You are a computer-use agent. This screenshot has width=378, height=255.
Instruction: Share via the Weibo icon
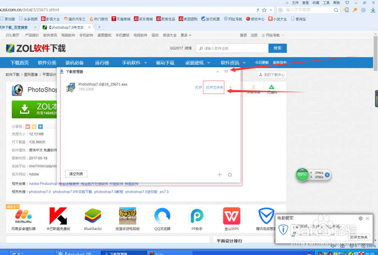click(28, 126)
